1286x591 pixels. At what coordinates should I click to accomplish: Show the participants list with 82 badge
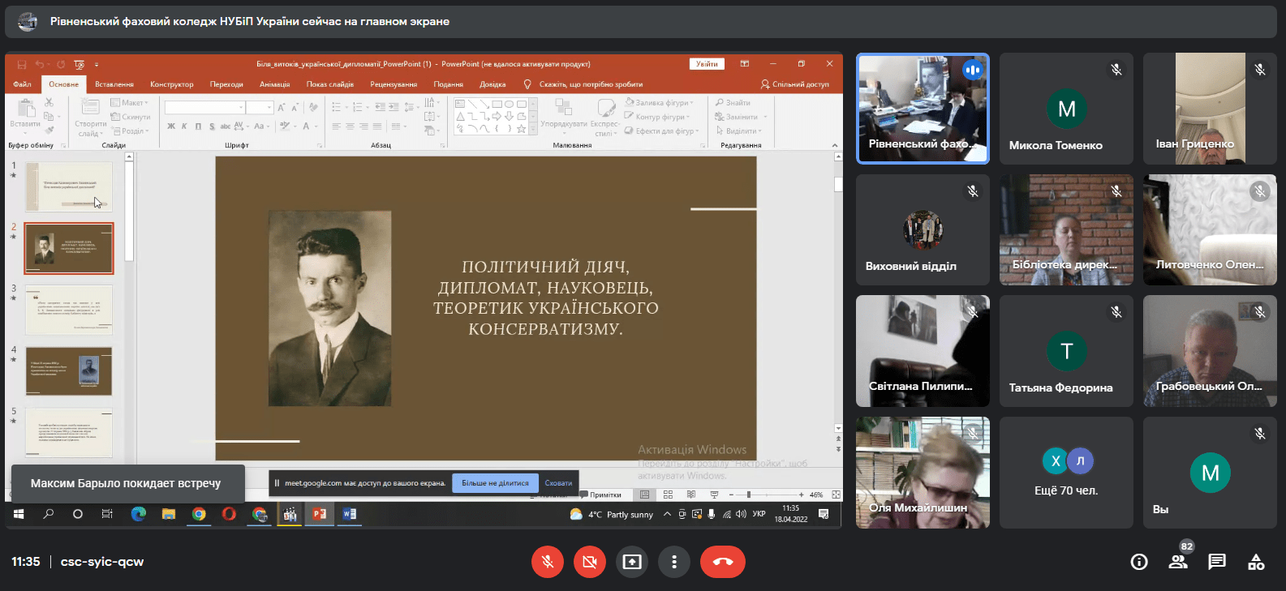tap(1178, 562)
